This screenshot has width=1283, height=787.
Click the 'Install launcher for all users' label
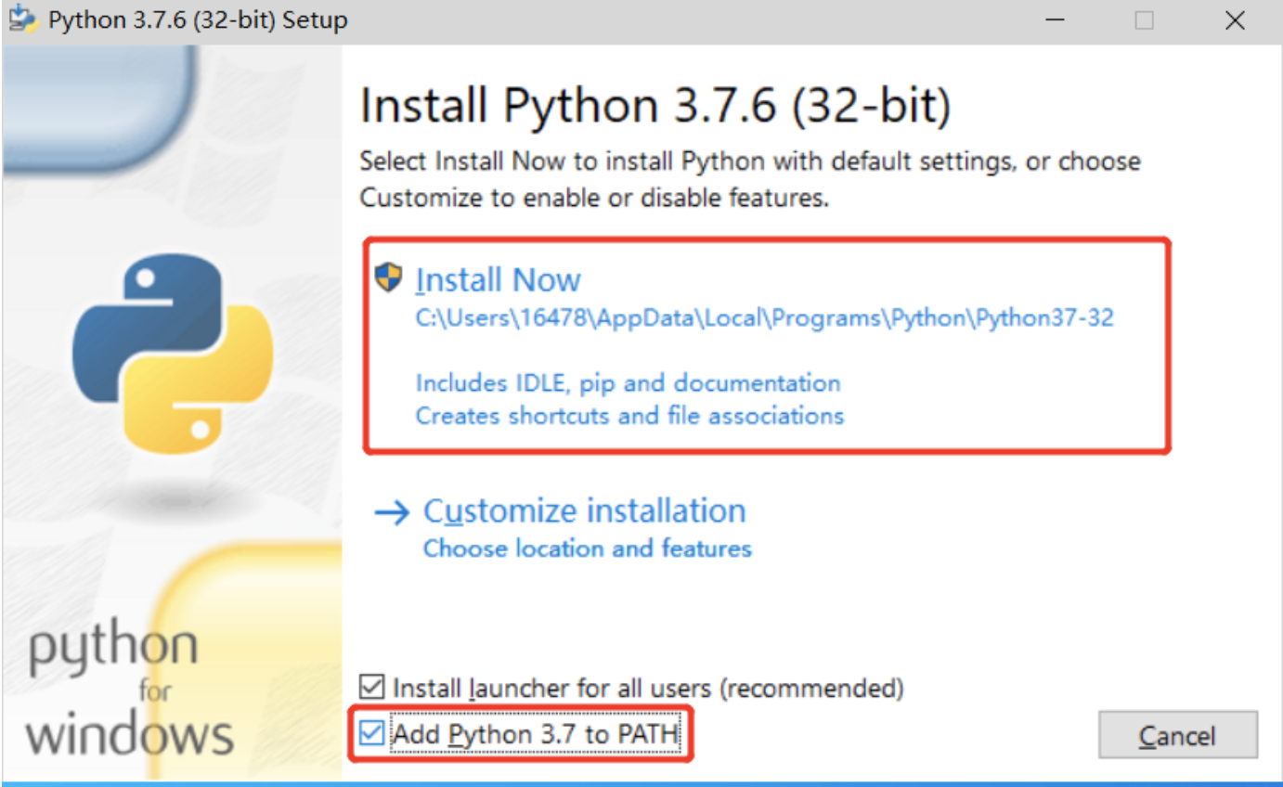coord(648,689)
